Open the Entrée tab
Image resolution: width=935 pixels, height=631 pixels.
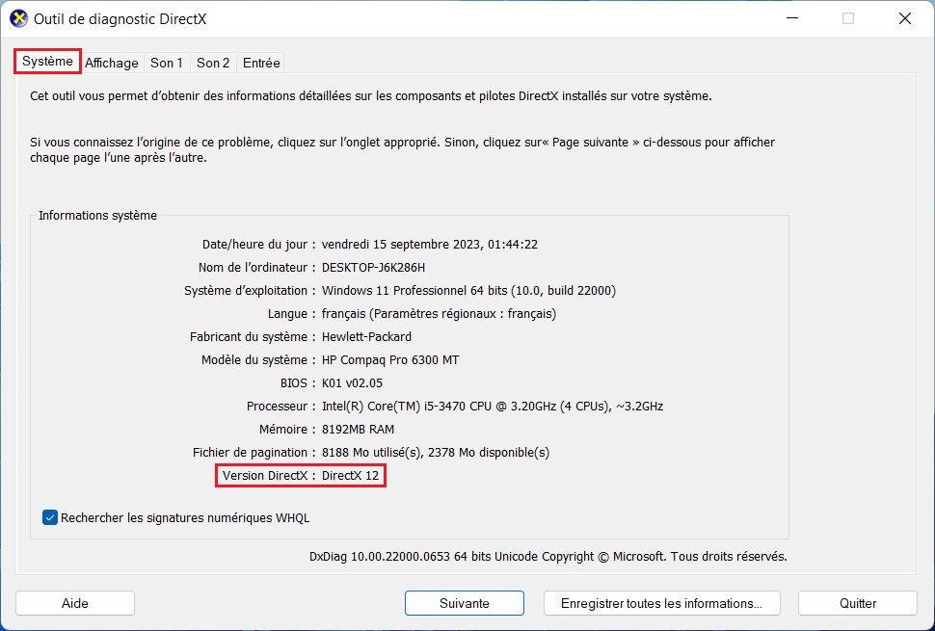(261, 63)
